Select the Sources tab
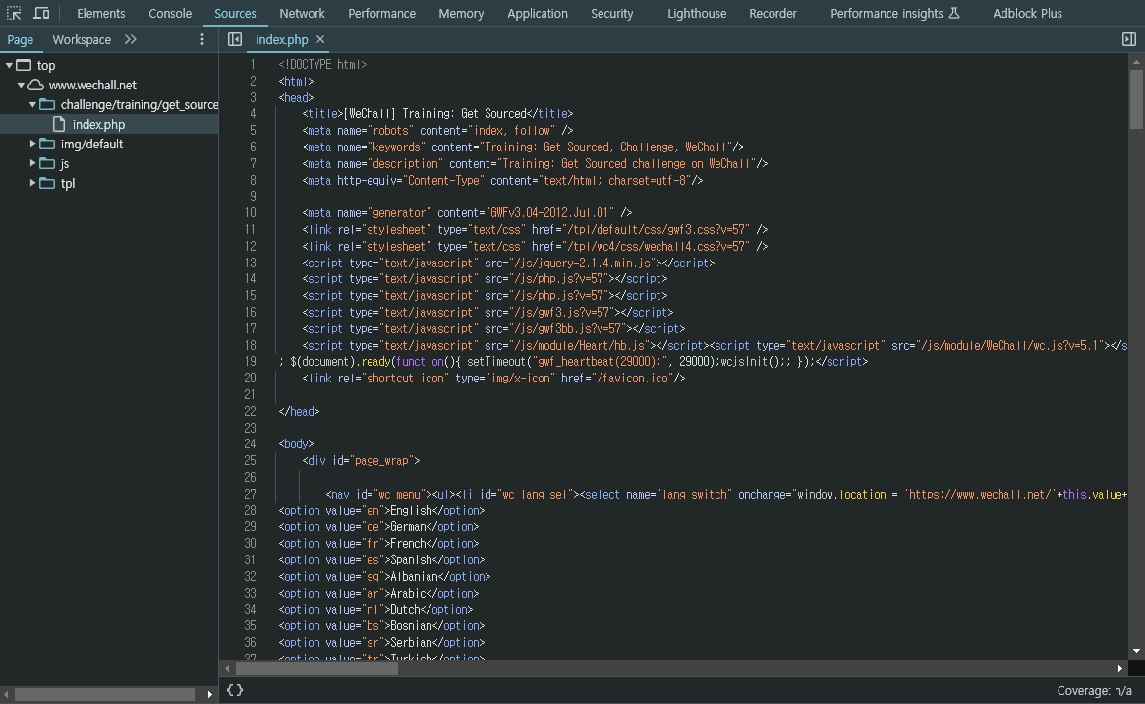Viewport: 1145px width, 704px height. (235, 13)
